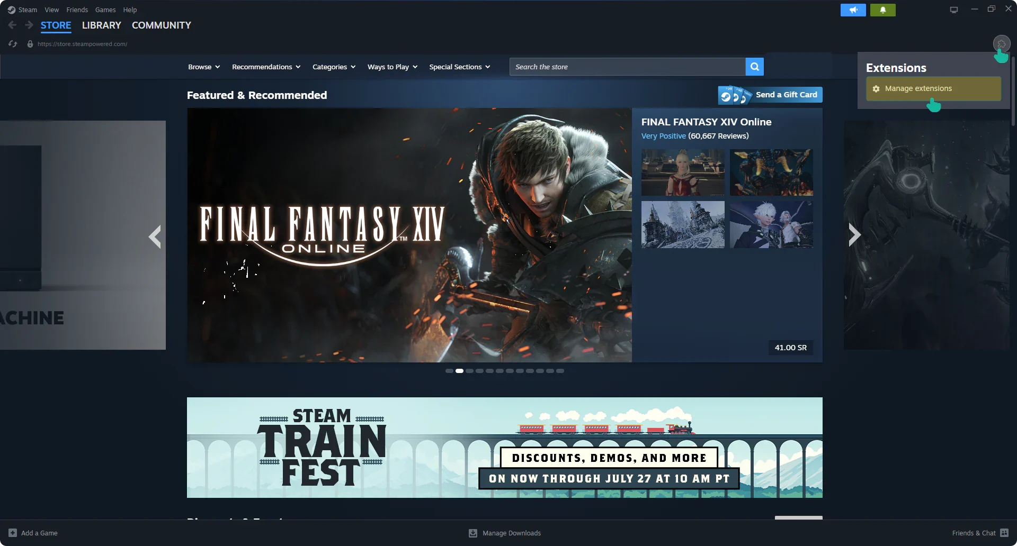Click the 41.00 SR price tag

click(791, 348)
